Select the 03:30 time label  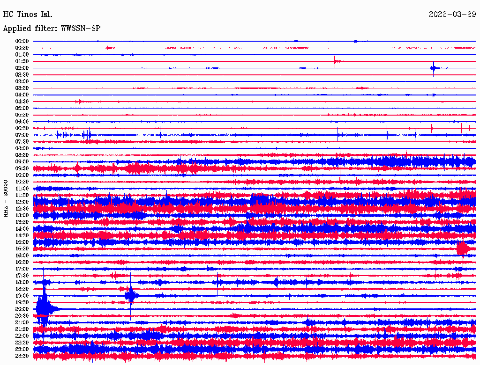coord(22,88)
